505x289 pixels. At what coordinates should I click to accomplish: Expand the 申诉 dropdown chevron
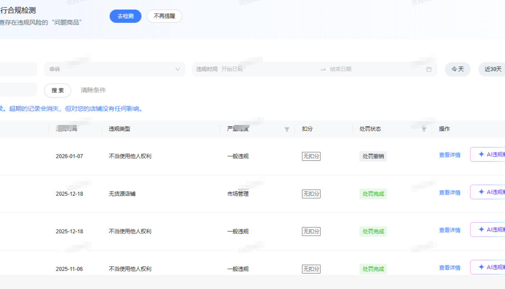(177, 69)
